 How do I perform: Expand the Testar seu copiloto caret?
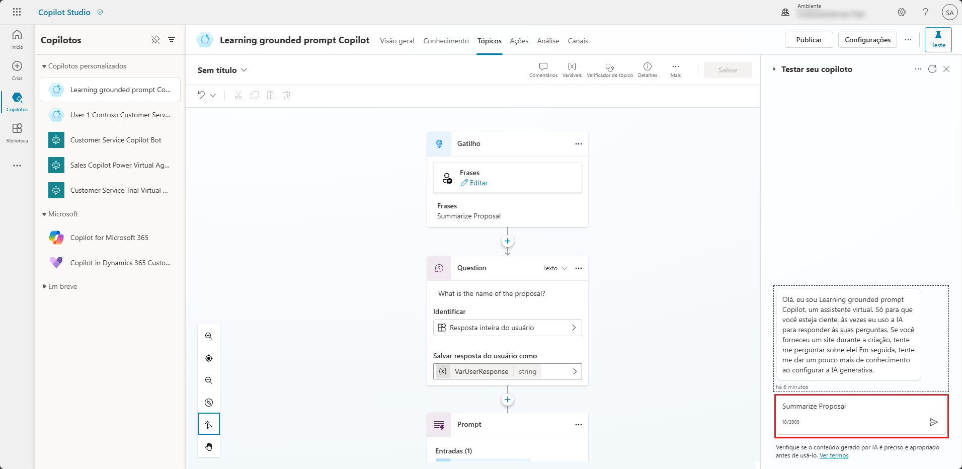click(x=774, y=69)
